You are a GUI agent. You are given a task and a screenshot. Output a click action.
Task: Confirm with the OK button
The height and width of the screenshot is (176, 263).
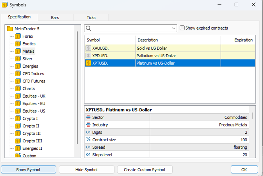[244, 170]
